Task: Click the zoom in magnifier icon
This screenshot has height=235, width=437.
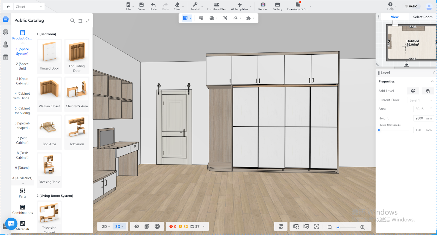Action: [362, 227]
